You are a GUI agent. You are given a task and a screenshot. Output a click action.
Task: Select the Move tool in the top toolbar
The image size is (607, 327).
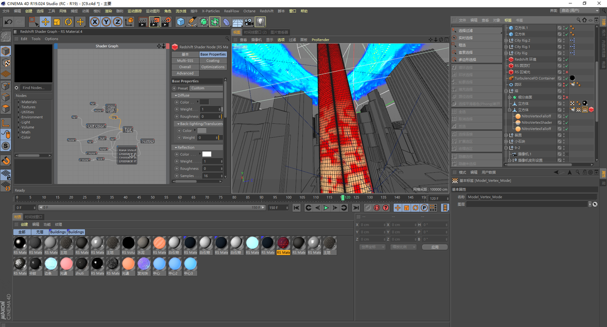tap(45, 22)
